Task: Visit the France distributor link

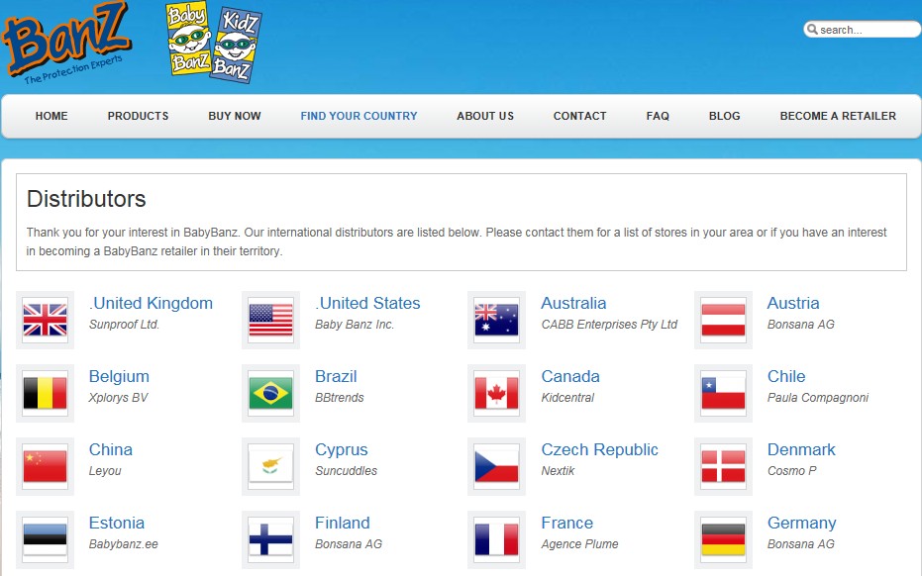Action: 566,523
